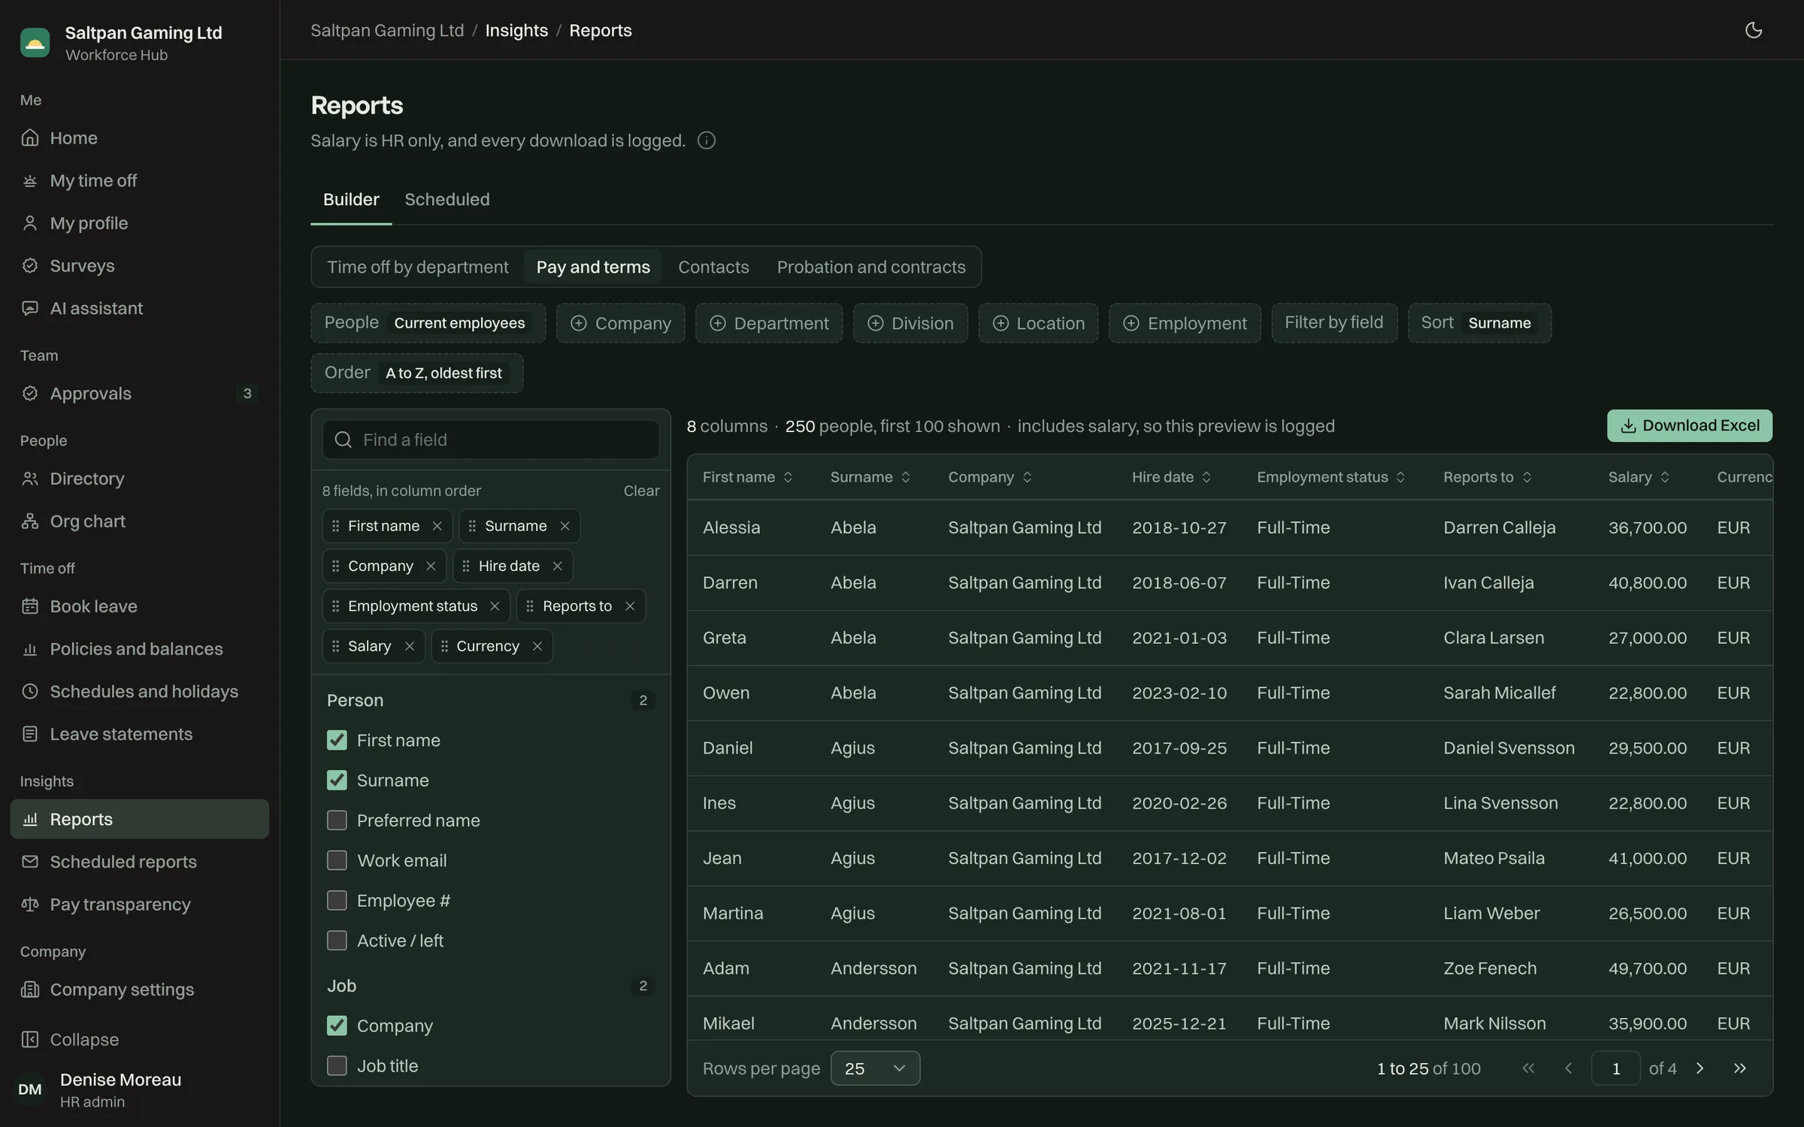The image size is (1804, 1127).
Task: Remove the Surname chip with its X
Action: click(x=565, y=526)
